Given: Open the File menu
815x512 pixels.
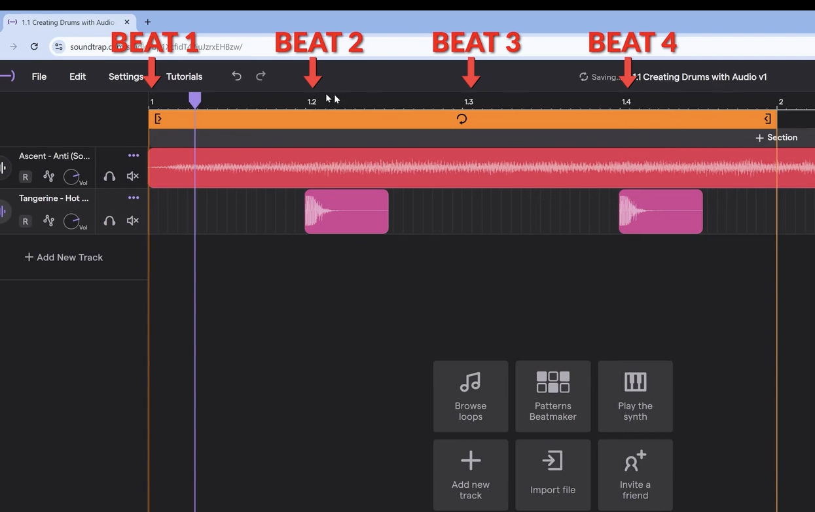Looking at the screenshot, I should 39,77.
